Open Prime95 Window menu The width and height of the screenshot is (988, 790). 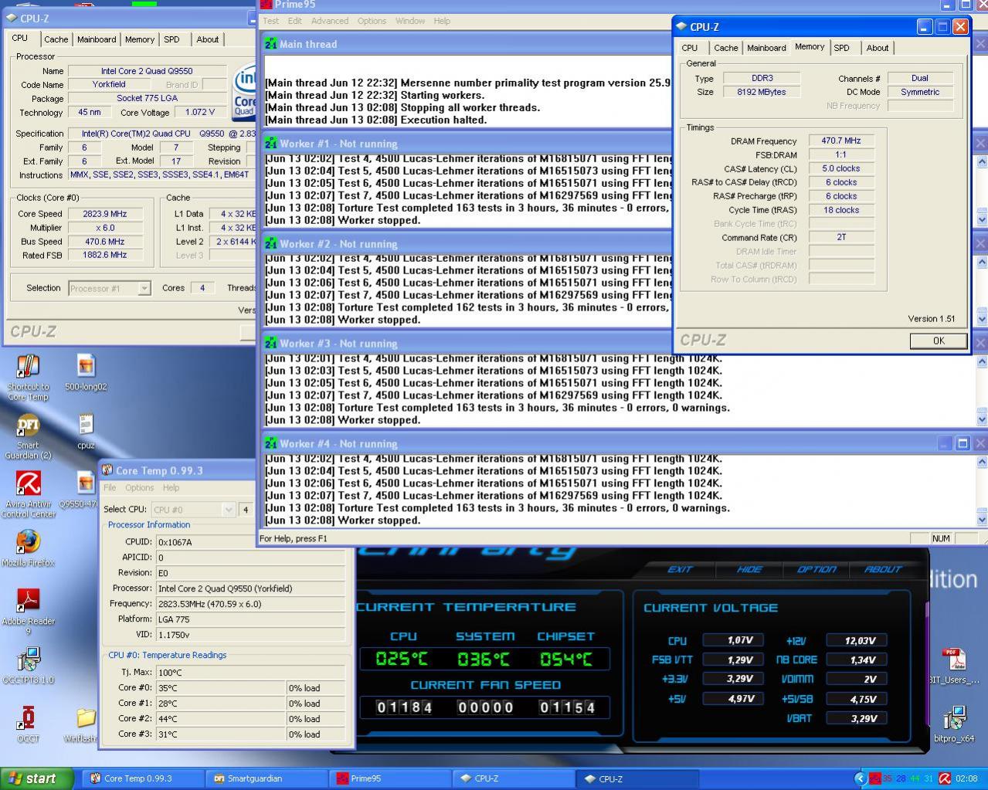pos(410,21)
